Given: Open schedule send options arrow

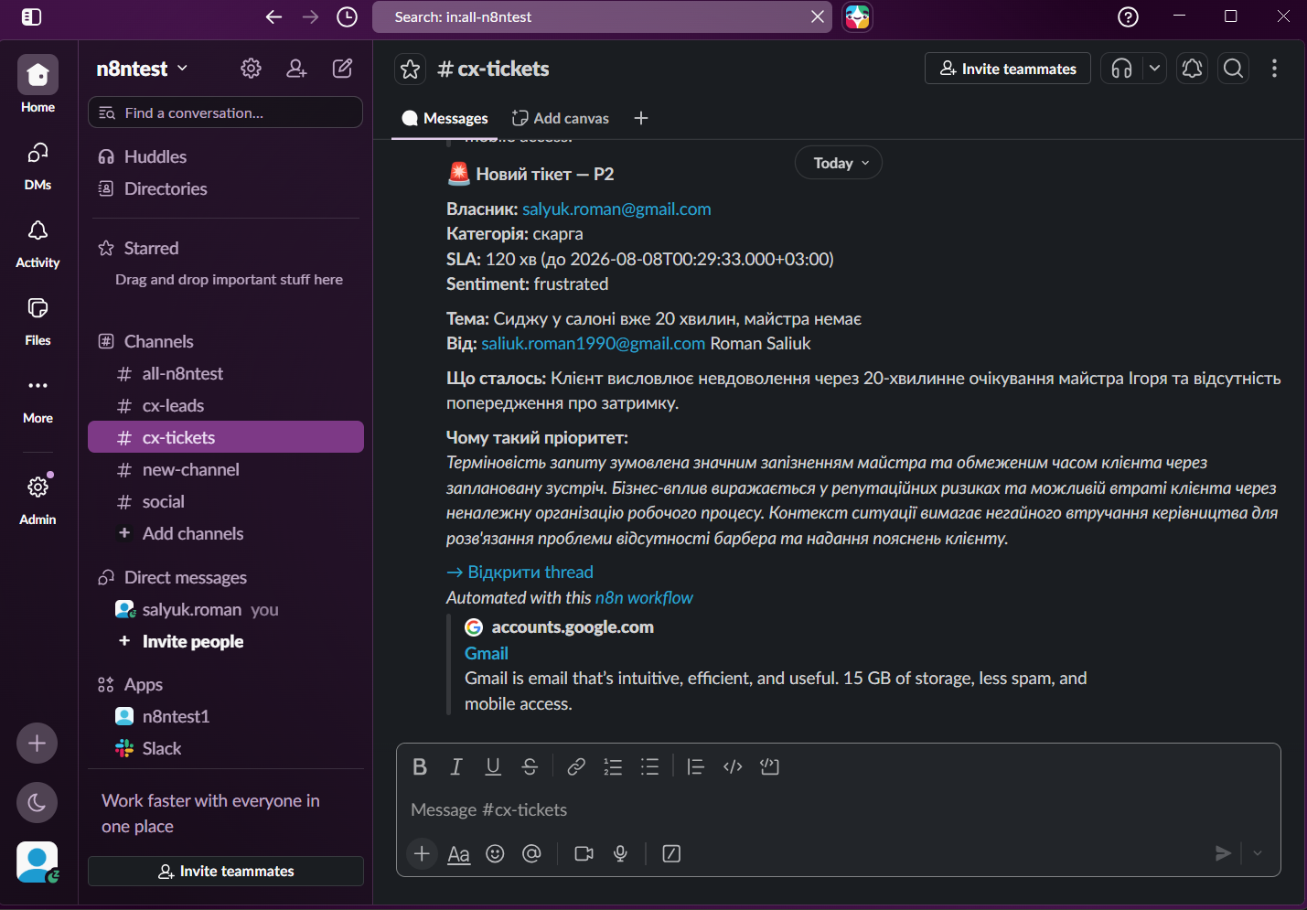Looking at the screenshot, I should [x=1258, y=853].
